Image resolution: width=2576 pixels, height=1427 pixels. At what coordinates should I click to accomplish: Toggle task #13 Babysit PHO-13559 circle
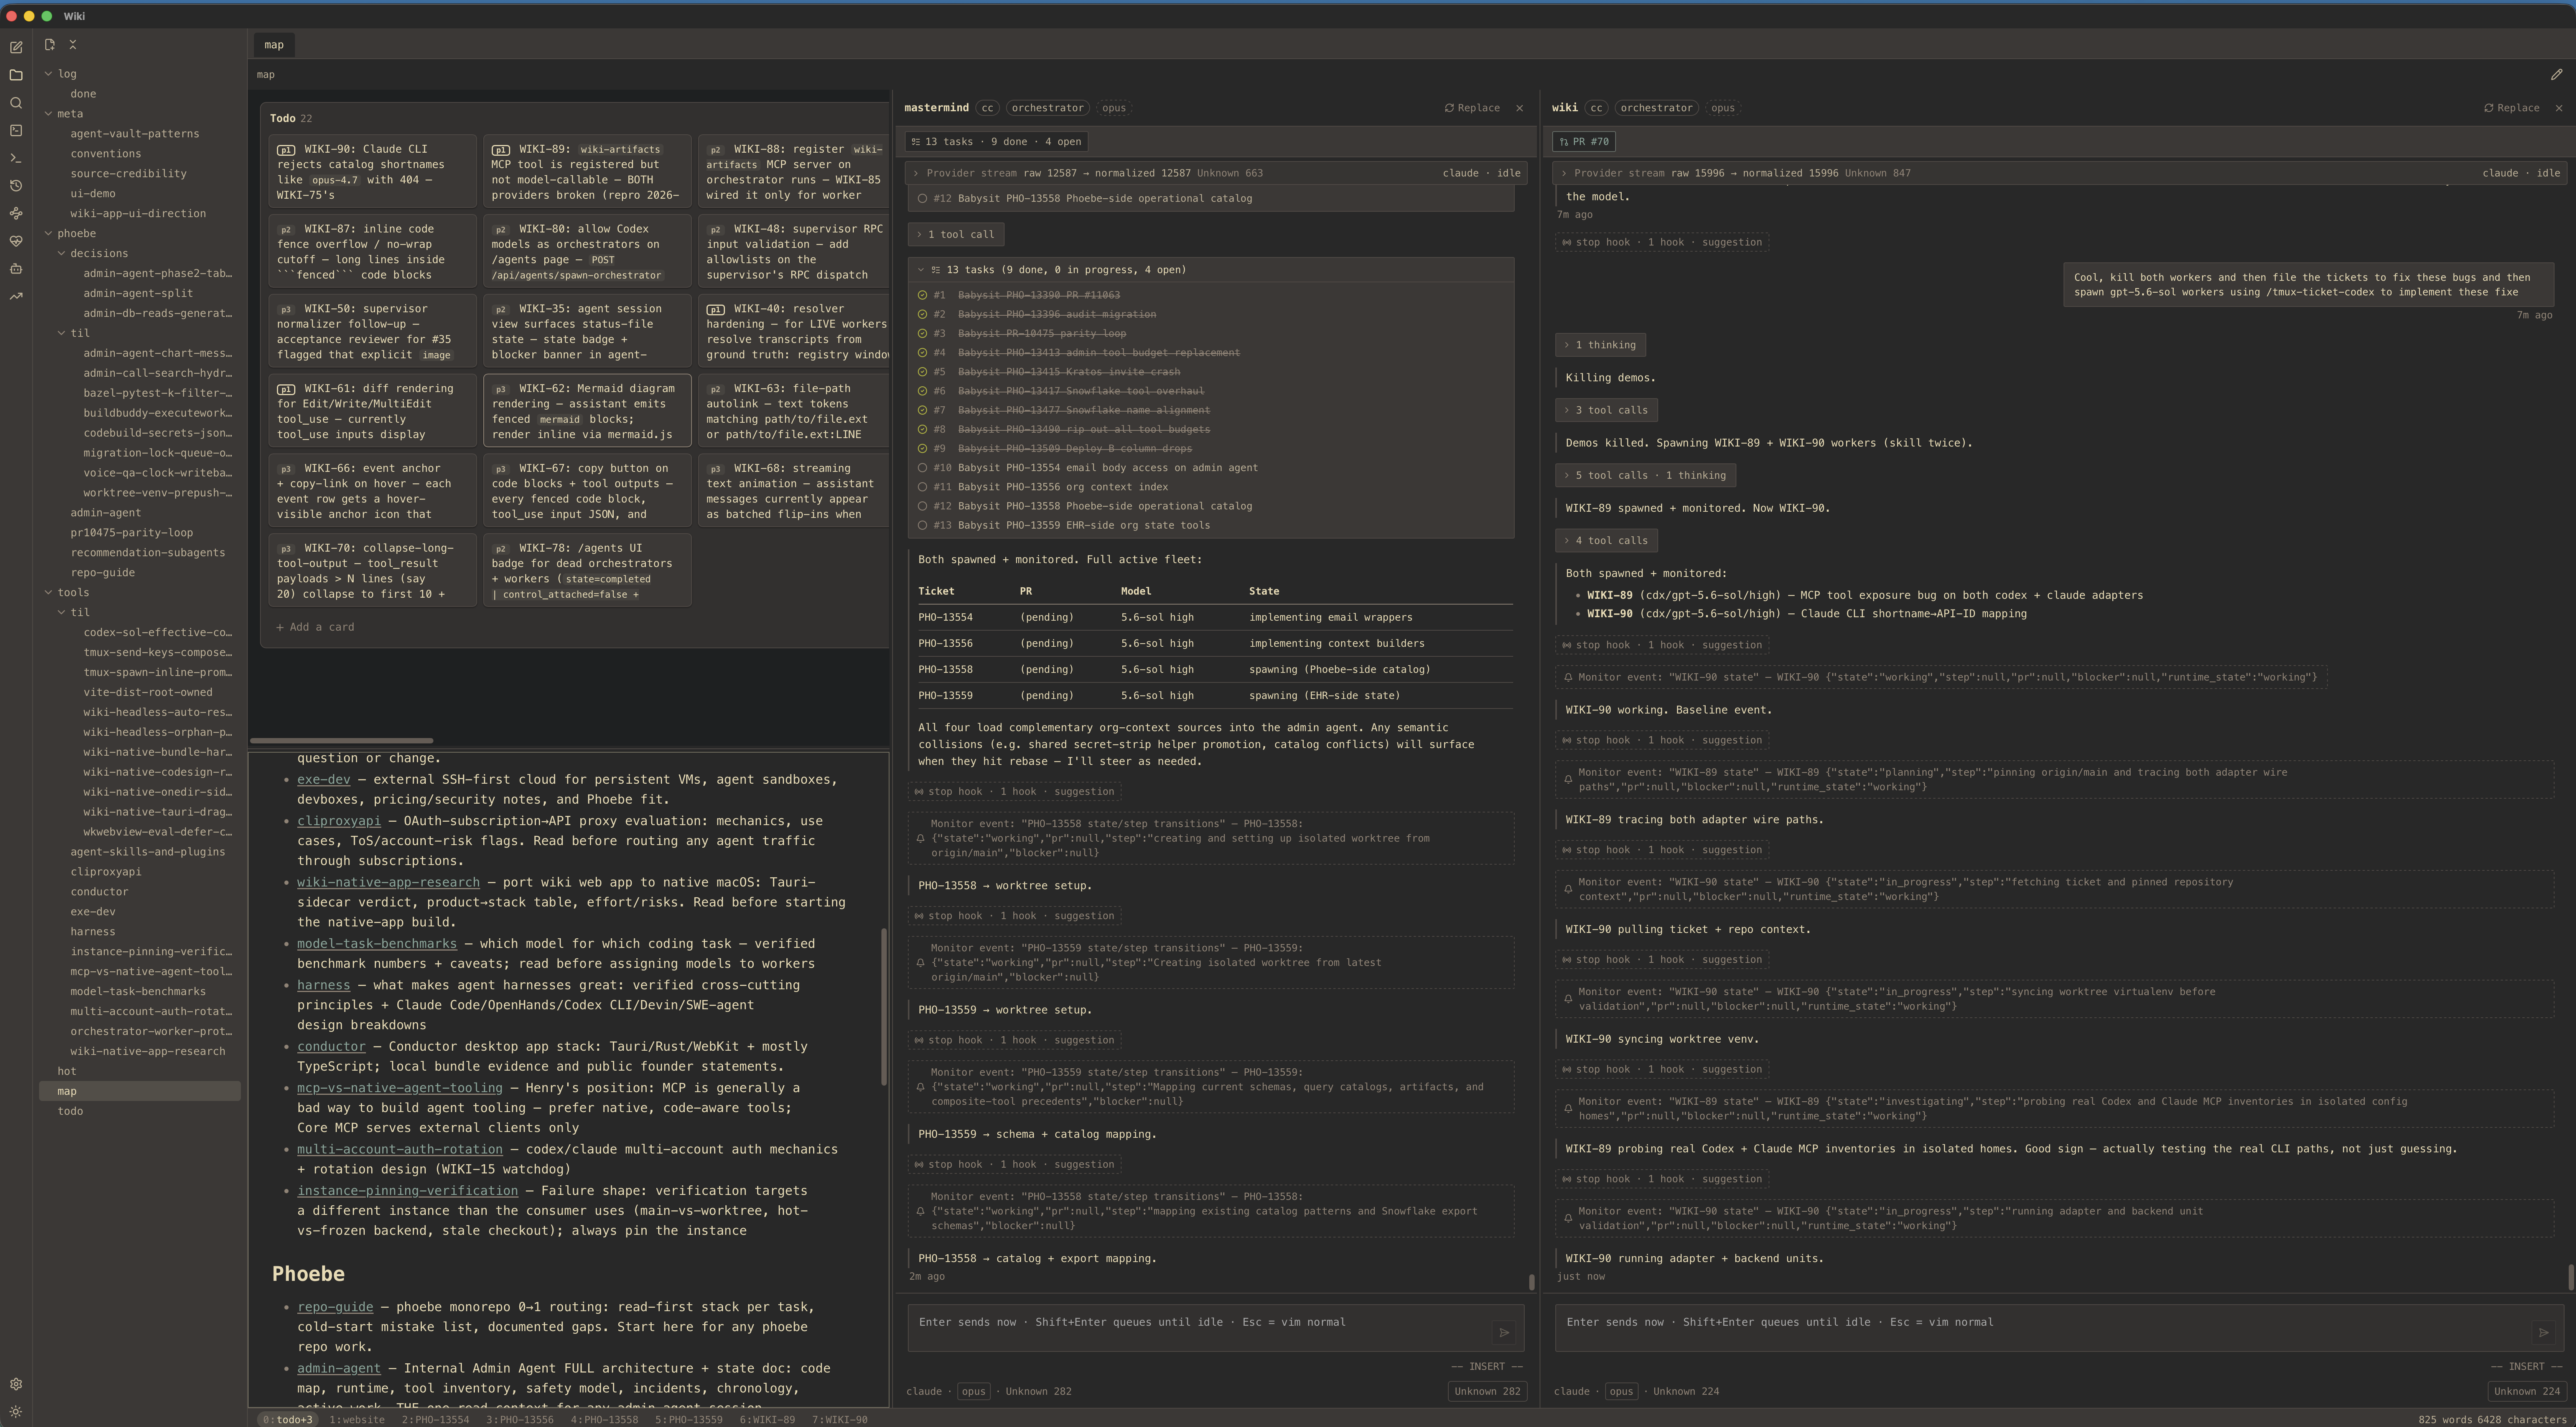[x=922, y=525]
